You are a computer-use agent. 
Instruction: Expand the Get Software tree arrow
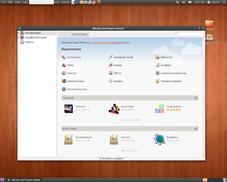tap(18, 33)
